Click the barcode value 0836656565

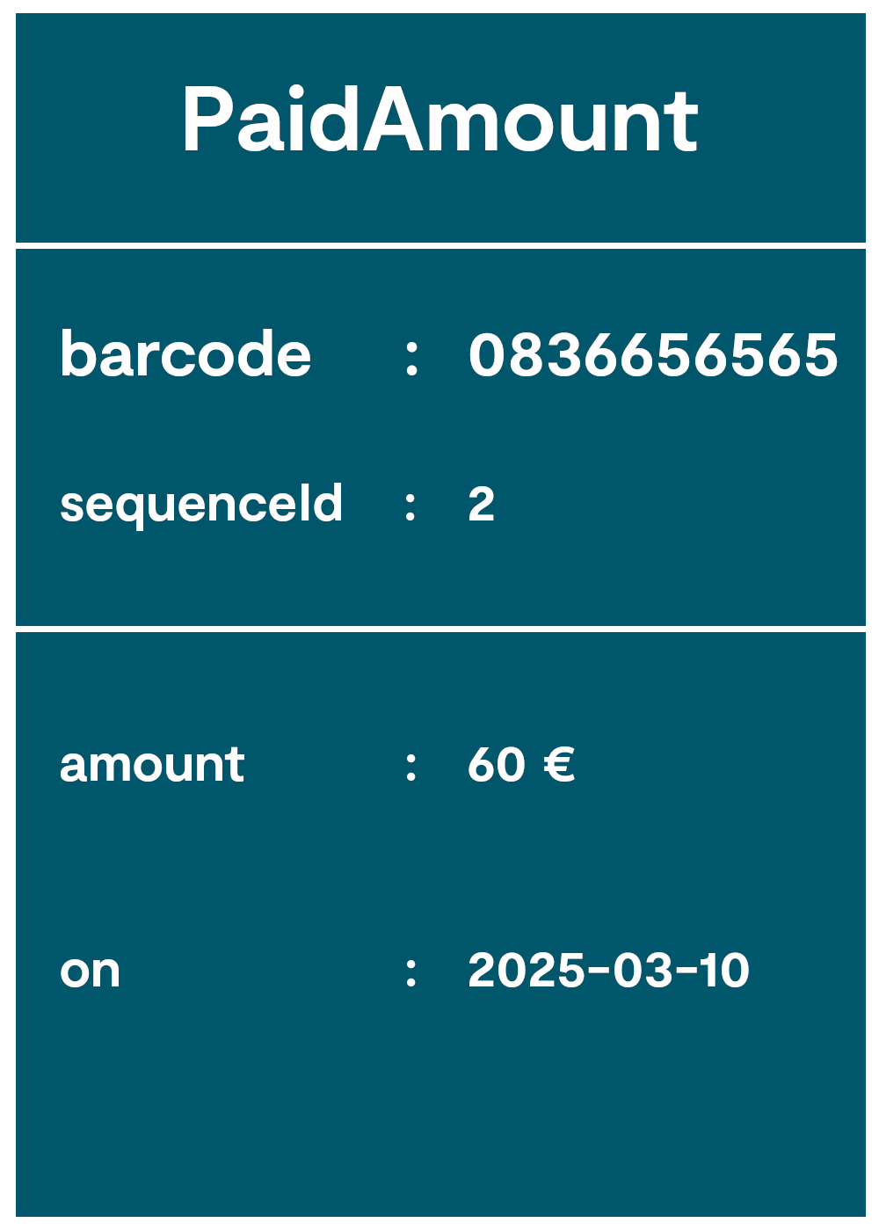(x=652, y=355)
